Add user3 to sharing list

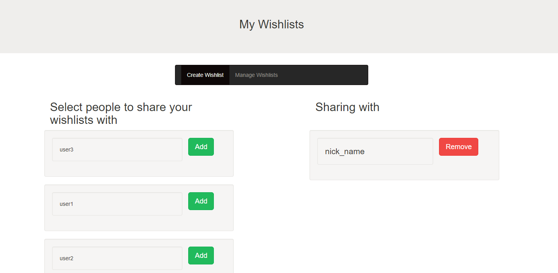click(x=201, y=147)
